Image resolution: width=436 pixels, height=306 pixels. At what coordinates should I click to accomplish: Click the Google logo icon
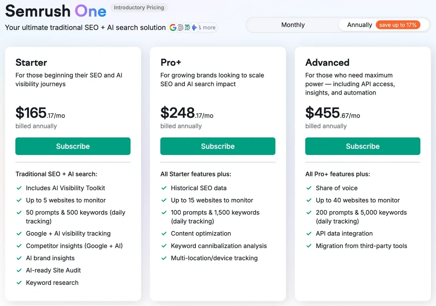[x=173, y=28]
